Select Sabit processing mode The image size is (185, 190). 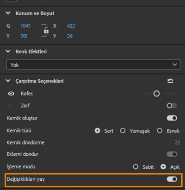tap(136, 167)
